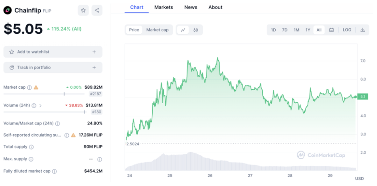Click the share icon beside the star
Viewport: 377px width, 186px height.
[x=97, y=10]
